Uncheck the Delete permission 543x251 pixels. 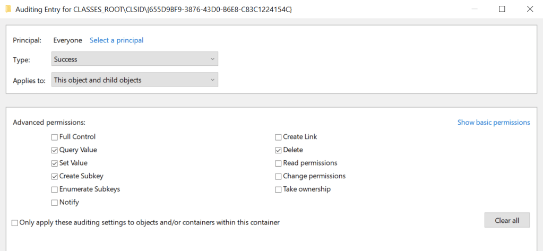click(279, 150)
